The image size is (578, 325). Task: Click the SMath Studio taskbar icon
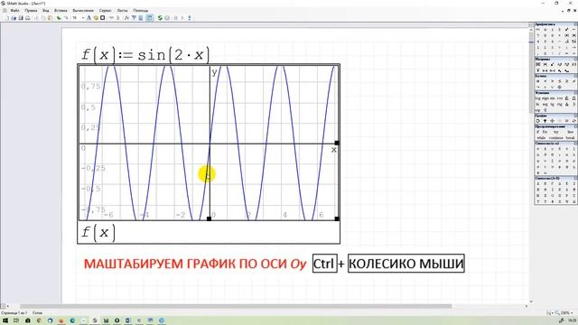point(96,320)
